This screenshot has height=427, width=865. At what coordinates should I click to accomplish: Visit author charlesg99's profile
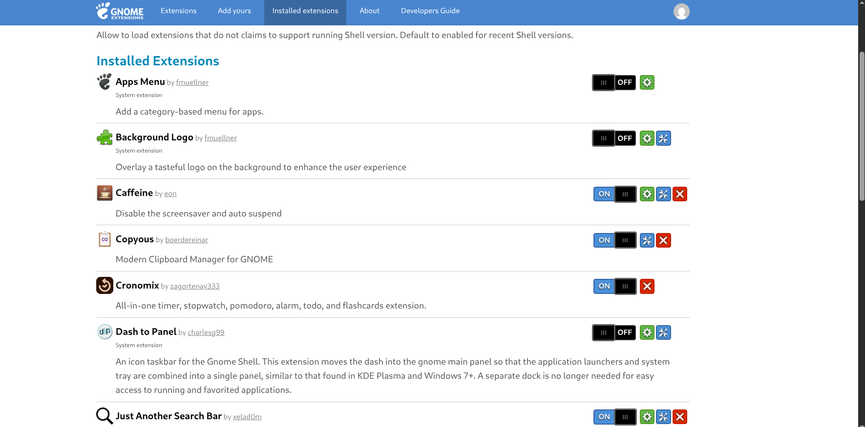(206, 332)
